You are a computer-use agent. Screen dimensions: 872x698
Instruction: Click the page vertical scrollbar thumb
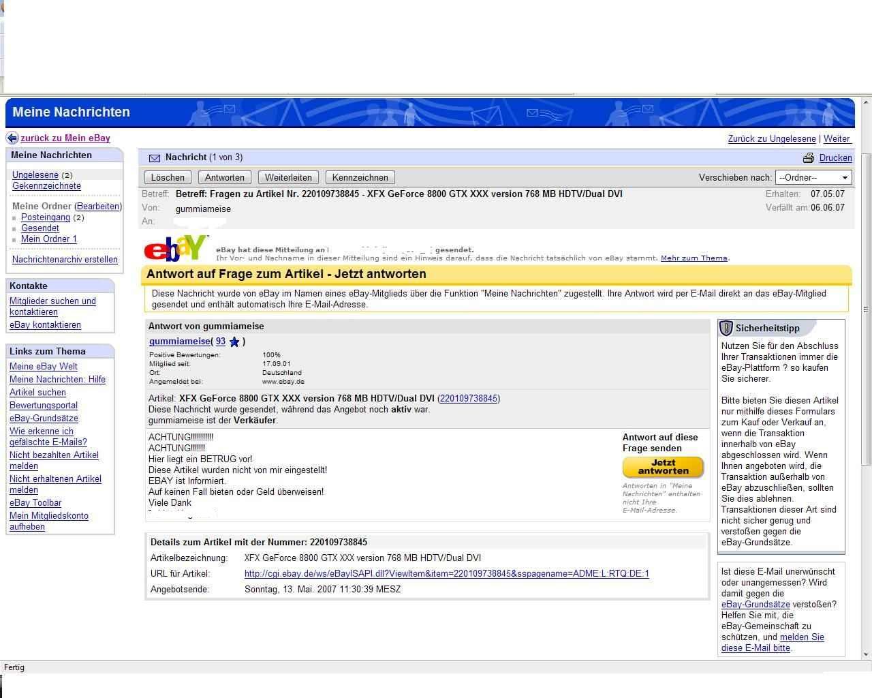click(866, 310)
